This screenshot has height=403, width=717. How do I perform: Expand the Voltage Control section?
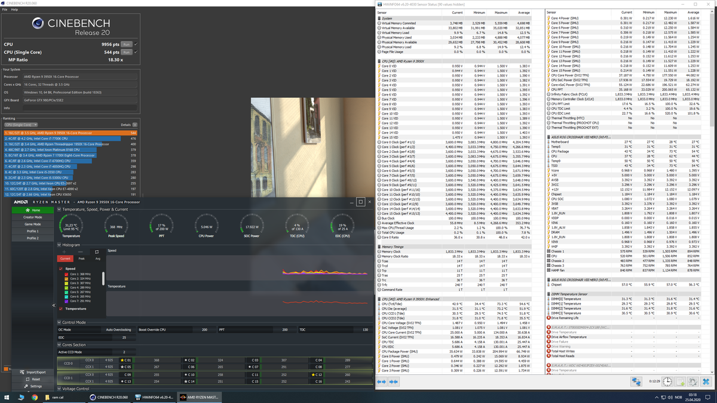59,389
